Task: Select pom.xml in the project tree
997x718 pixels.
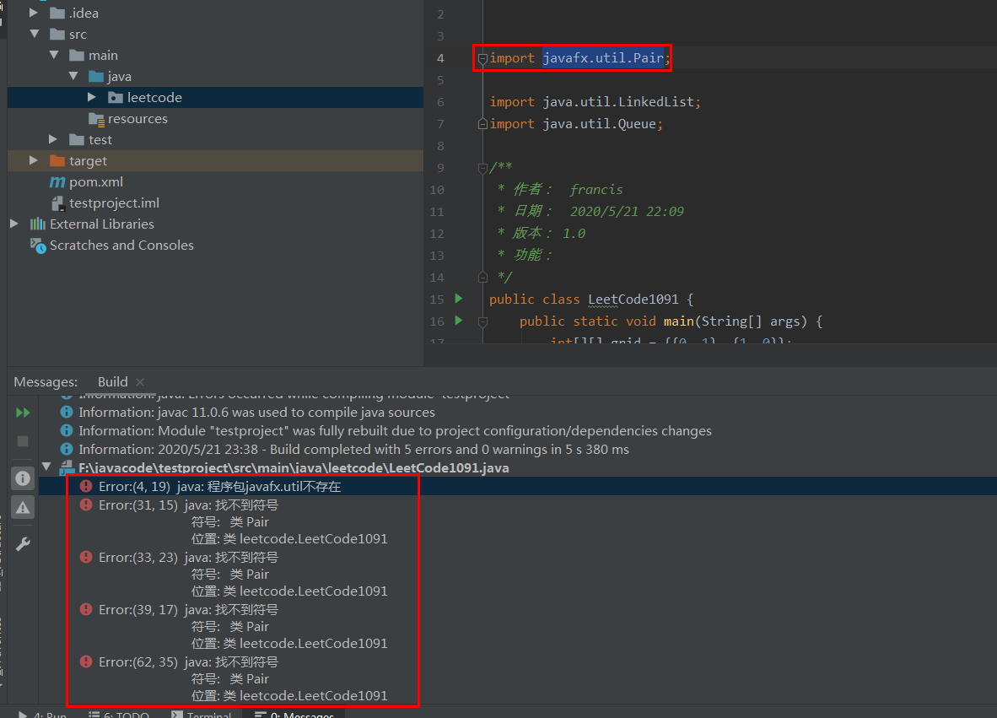Action: point(96,181)
